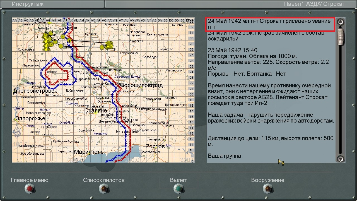357x201 pixels.
Task: Start the mission with Вылет
Action: click(178, 189)
